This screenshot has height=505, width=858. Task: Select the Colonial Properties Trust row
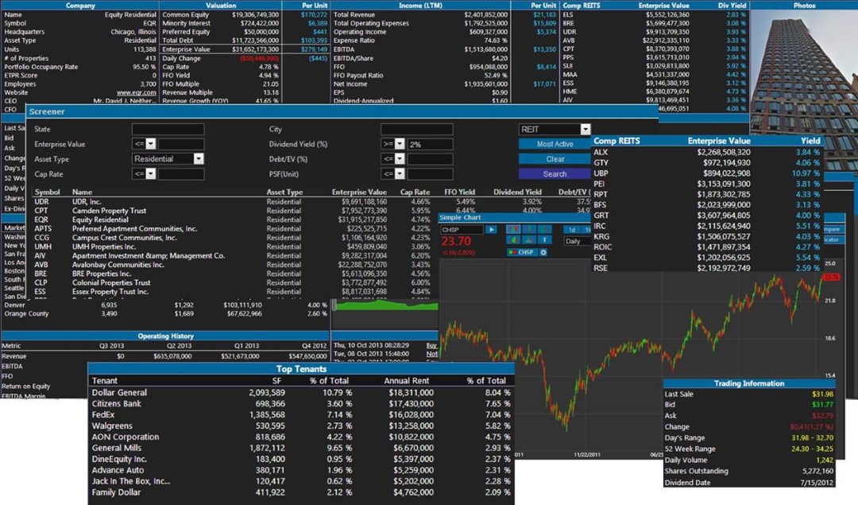(235, 282)
